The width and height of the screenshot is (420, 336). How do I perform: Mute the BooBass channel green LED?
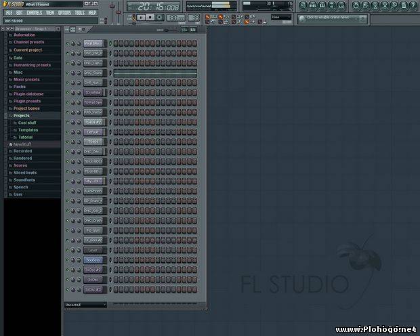pos(67,259)
